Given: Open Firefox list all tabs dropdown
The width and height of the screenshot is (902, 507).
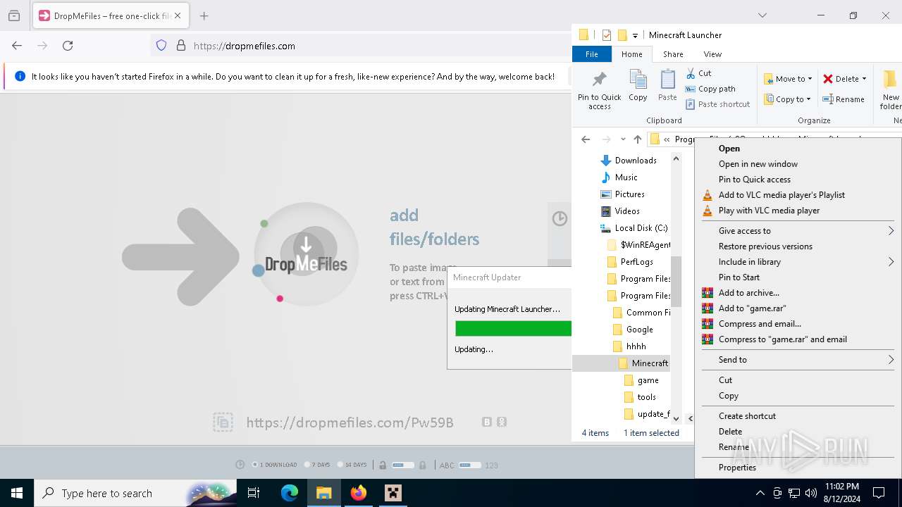Looking at the screenshot, I should point(762,15).
